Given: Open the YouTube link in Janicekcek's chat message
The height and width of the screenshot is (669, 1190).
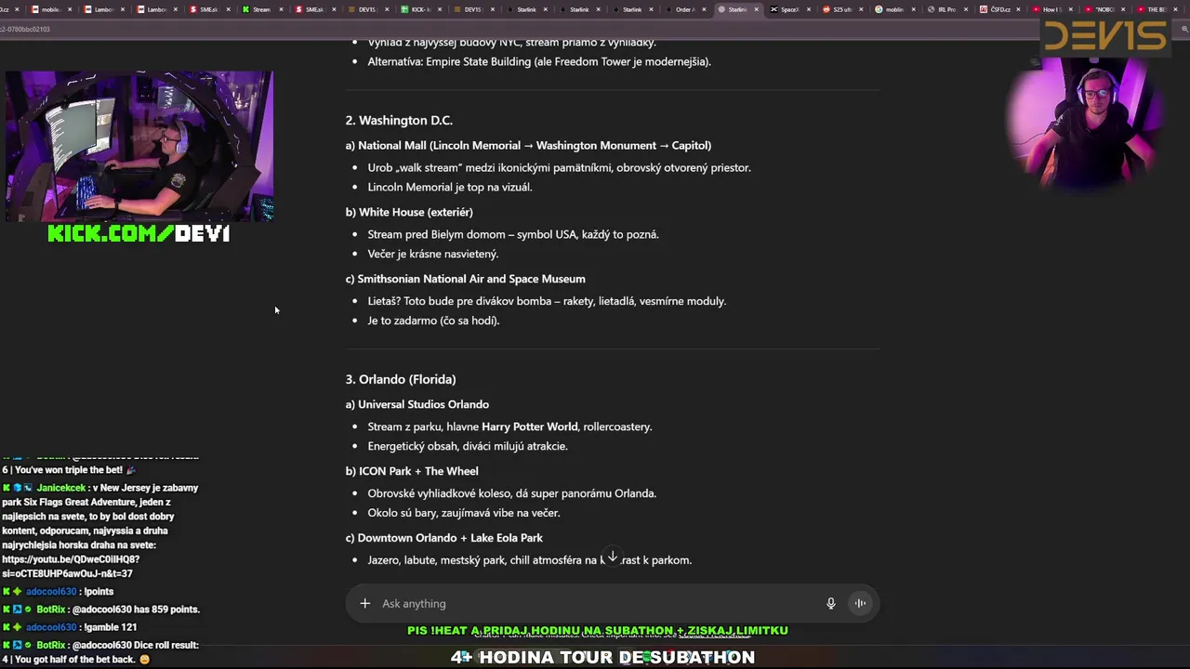Looking at the screenshot, I should click(x=71, y=566).
